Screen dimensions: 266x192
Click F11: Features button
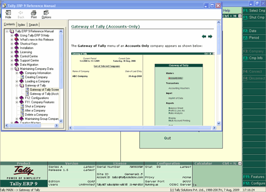click(x=254, y=177)
